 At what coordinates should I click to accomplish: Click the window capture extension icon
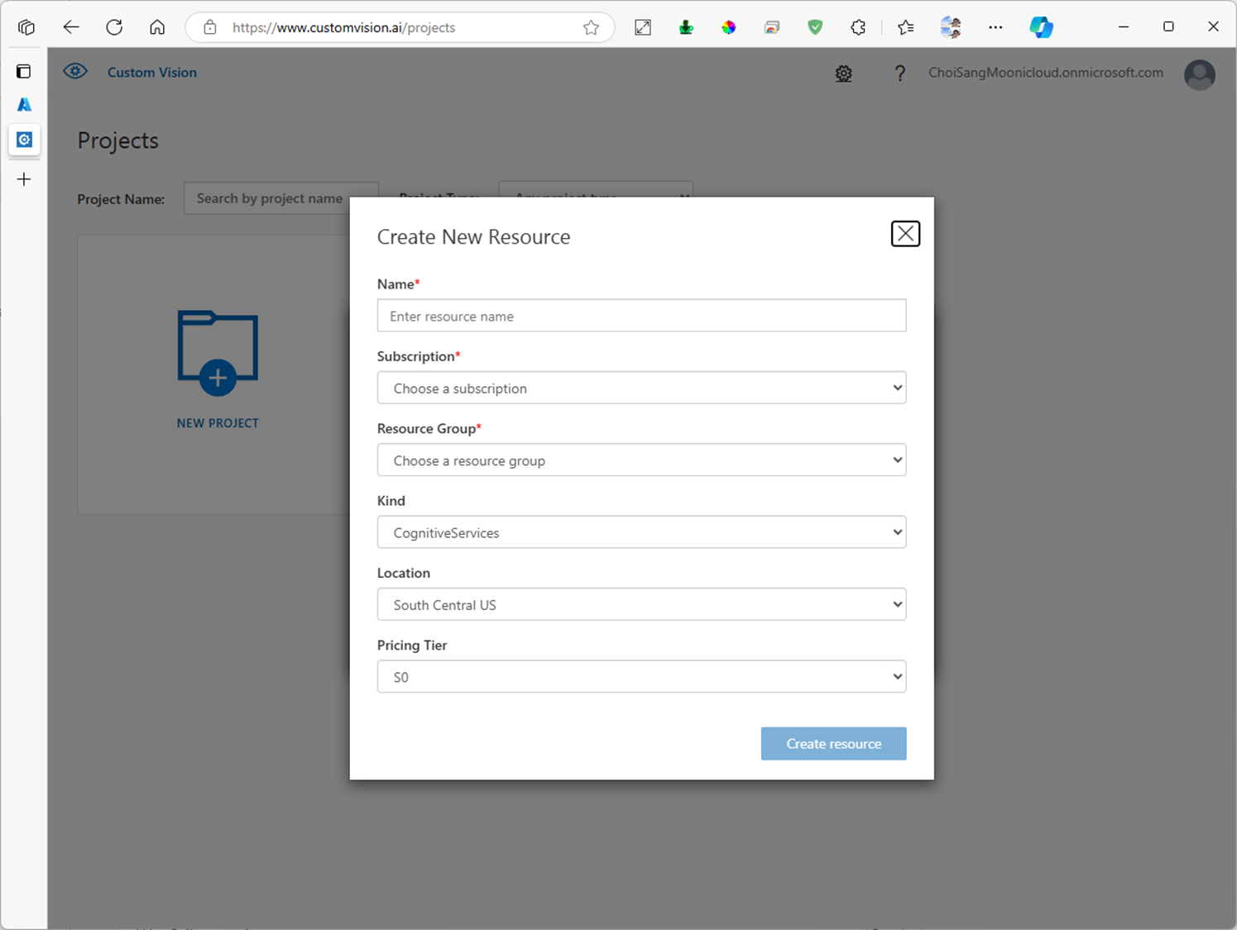pyautogui.click(x=772, y=27)
